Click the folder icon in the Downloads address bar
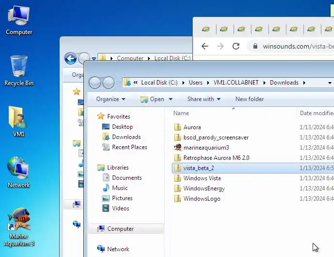Screen dimensions: 334x257 pos(127,83)
